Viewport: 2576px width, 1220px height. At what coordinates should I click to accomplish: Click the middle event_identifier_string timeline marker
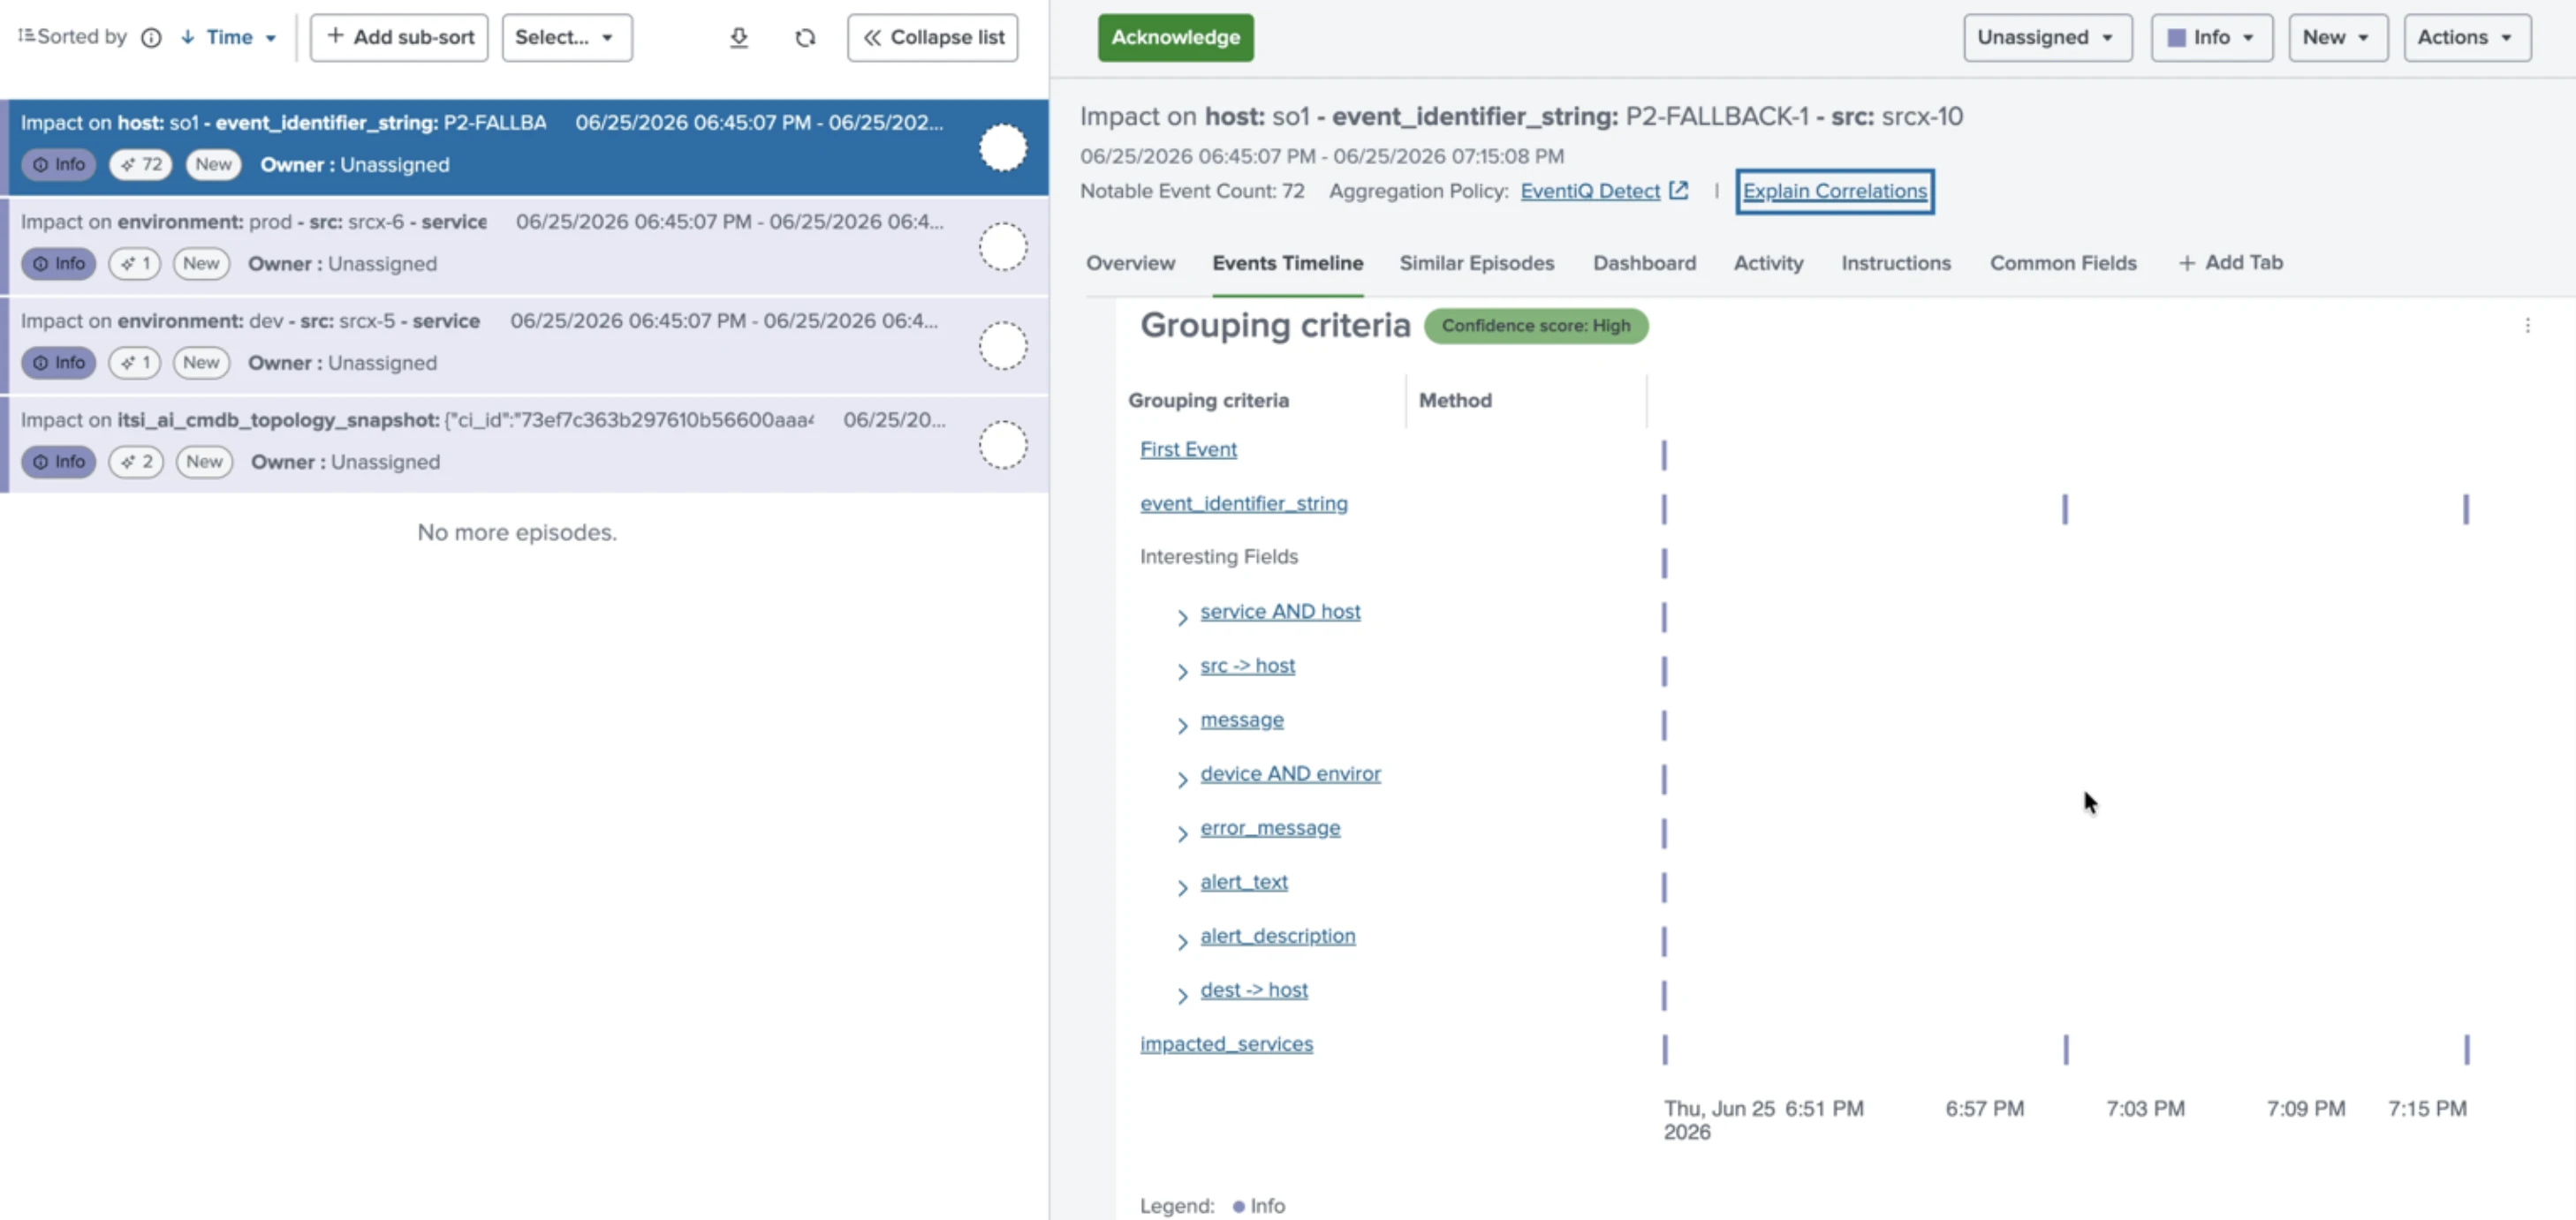click(x=2065, y=509)
